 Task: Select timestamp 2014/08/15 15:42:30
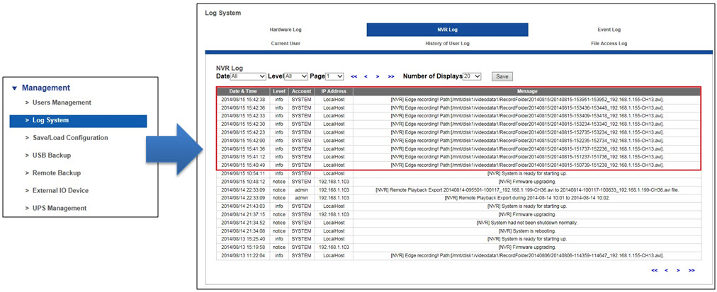tap(243, 124)
